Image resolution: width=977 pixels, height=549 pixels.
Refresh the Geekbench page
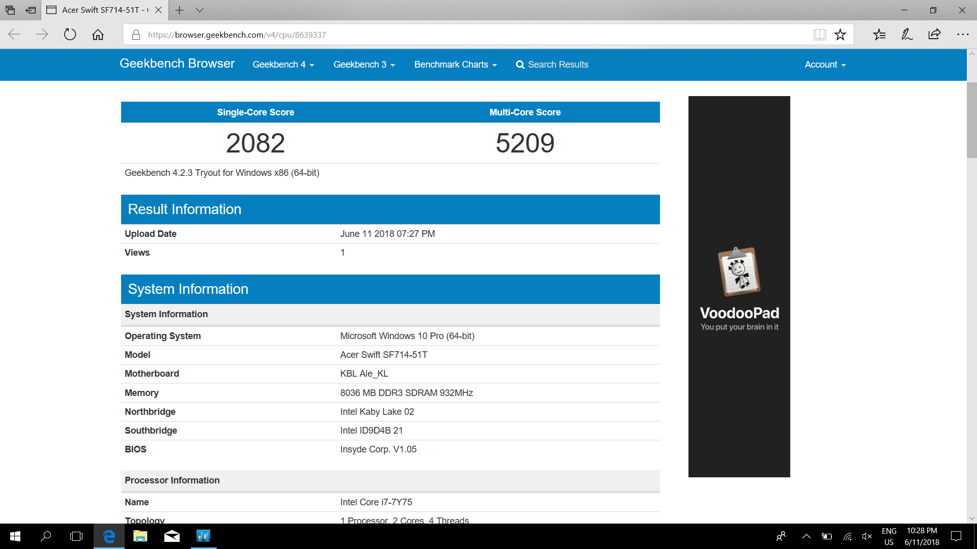[x=70, y=35]
